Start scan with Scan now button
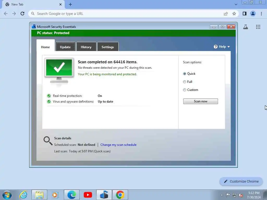This screenshot has height=200, width=267. [x=201, y=101]
